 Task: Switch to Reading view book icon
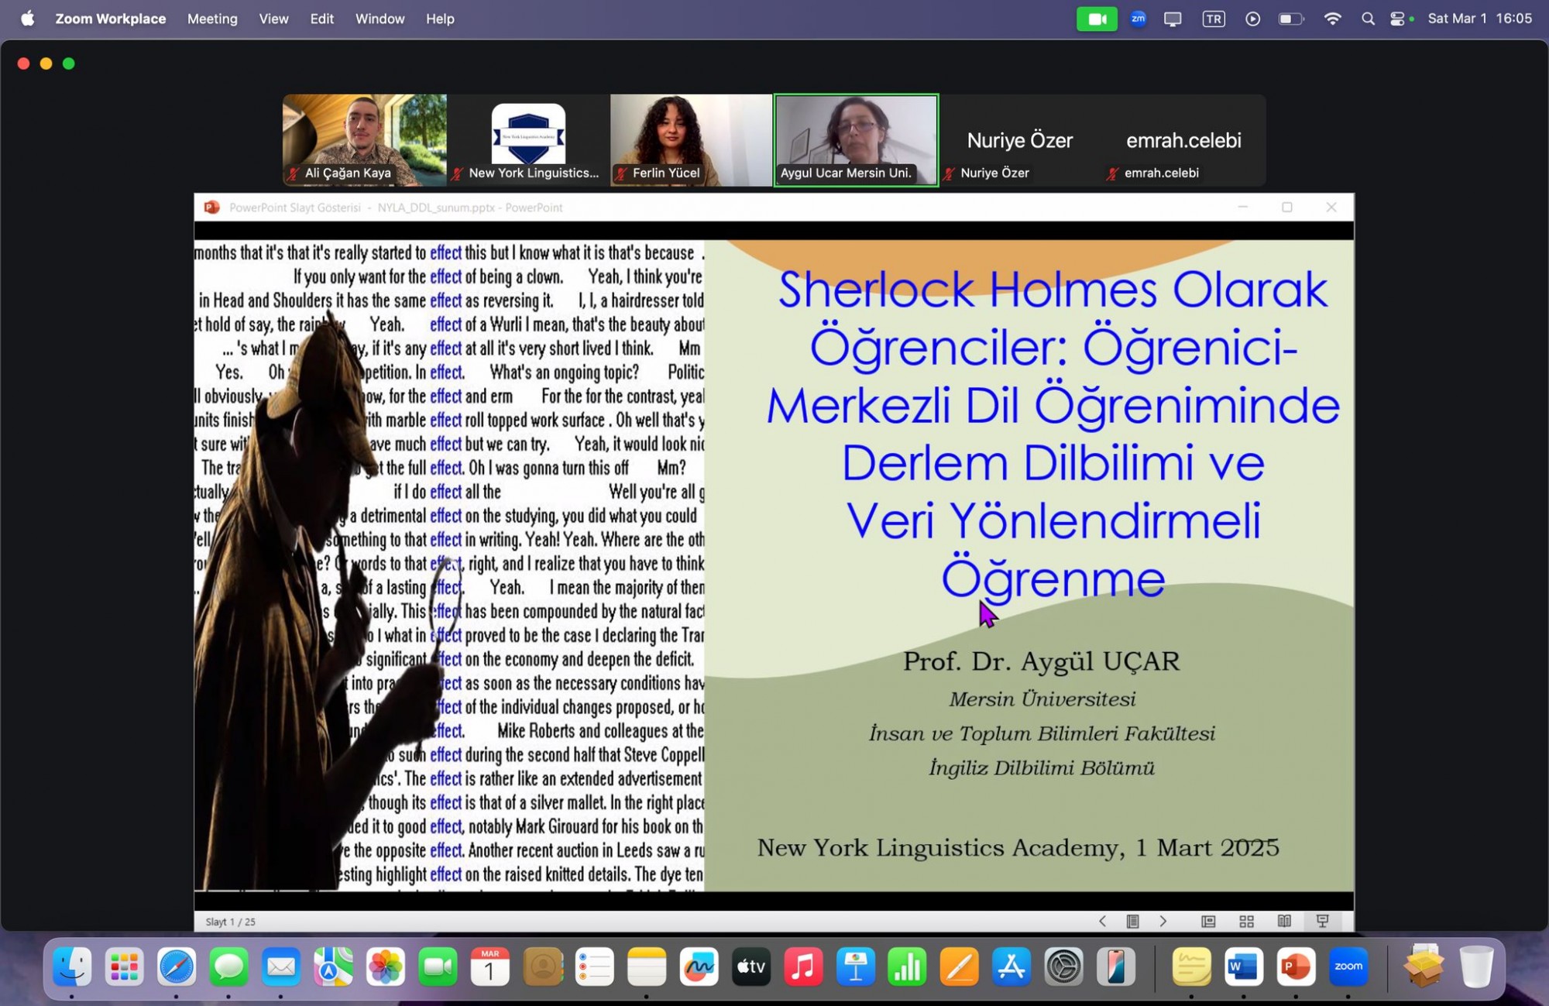pyautogui.click(x=1284, y=921)
